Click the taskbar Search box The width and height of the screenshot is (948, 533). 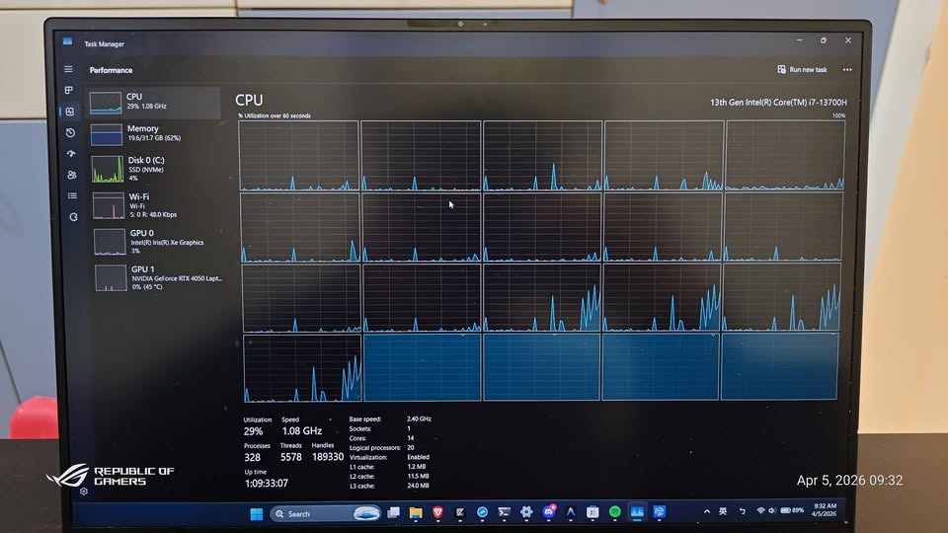tap(325, 513)
